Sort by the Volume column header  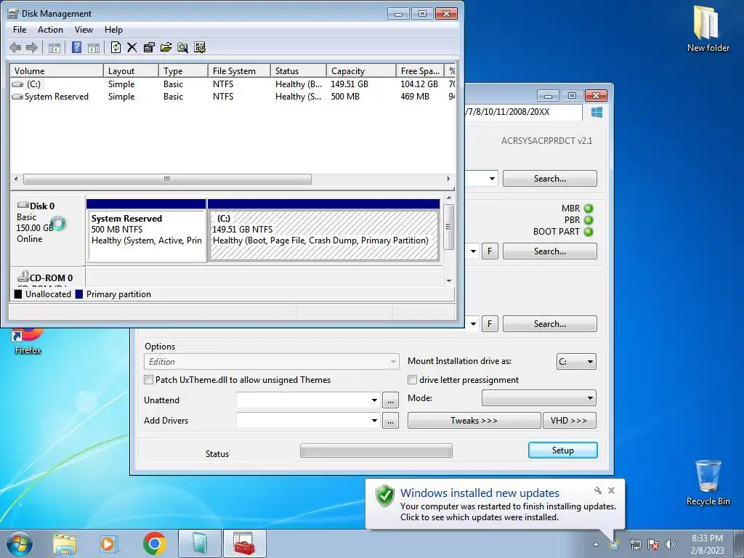57,71
